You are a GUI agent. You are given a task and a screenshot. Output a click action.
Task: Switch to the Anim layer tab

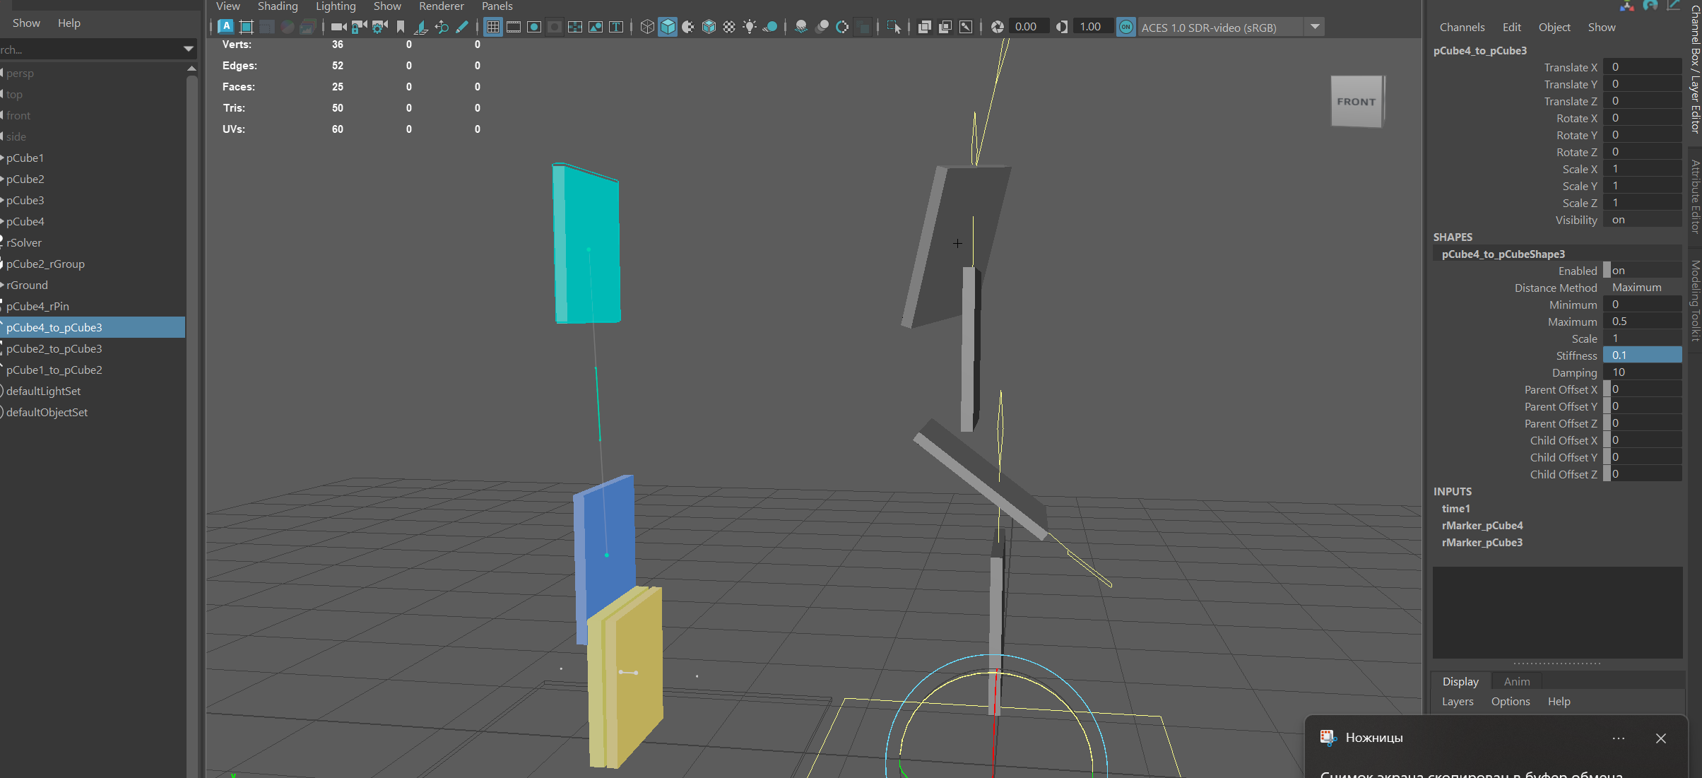coord(1517,681)
